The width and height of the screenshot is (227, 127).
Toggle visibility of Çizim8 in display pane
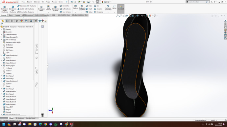coord(37,86)
